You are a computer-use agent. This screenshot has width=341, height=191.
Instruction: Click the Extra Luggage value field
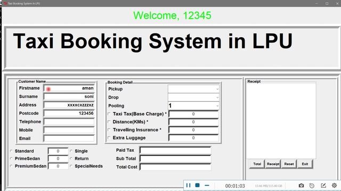point(193,138)
